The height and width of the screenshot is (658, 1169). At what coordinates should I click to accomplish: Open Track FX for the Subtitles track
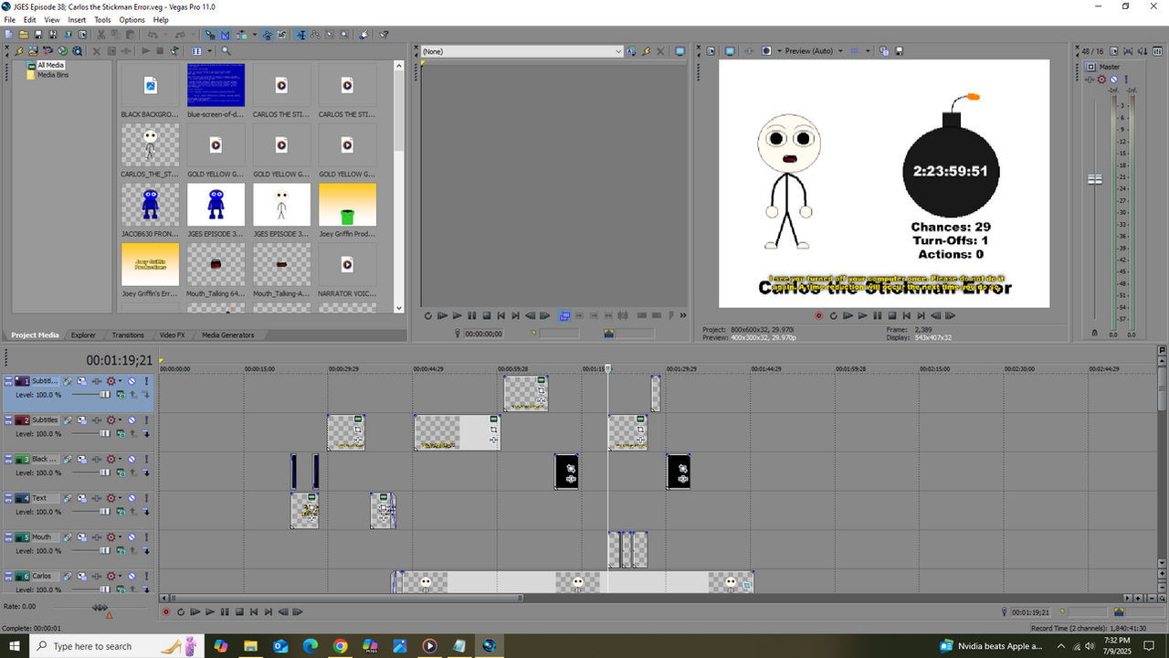click(x=67, y=419)
